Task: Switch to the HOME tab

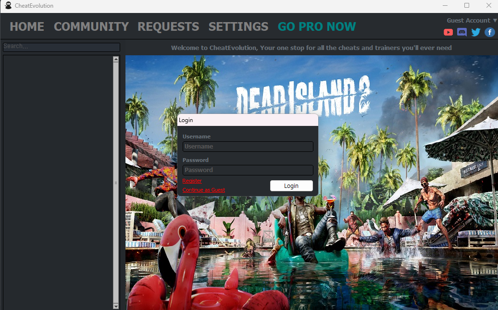Action: [x=26, y=26]
